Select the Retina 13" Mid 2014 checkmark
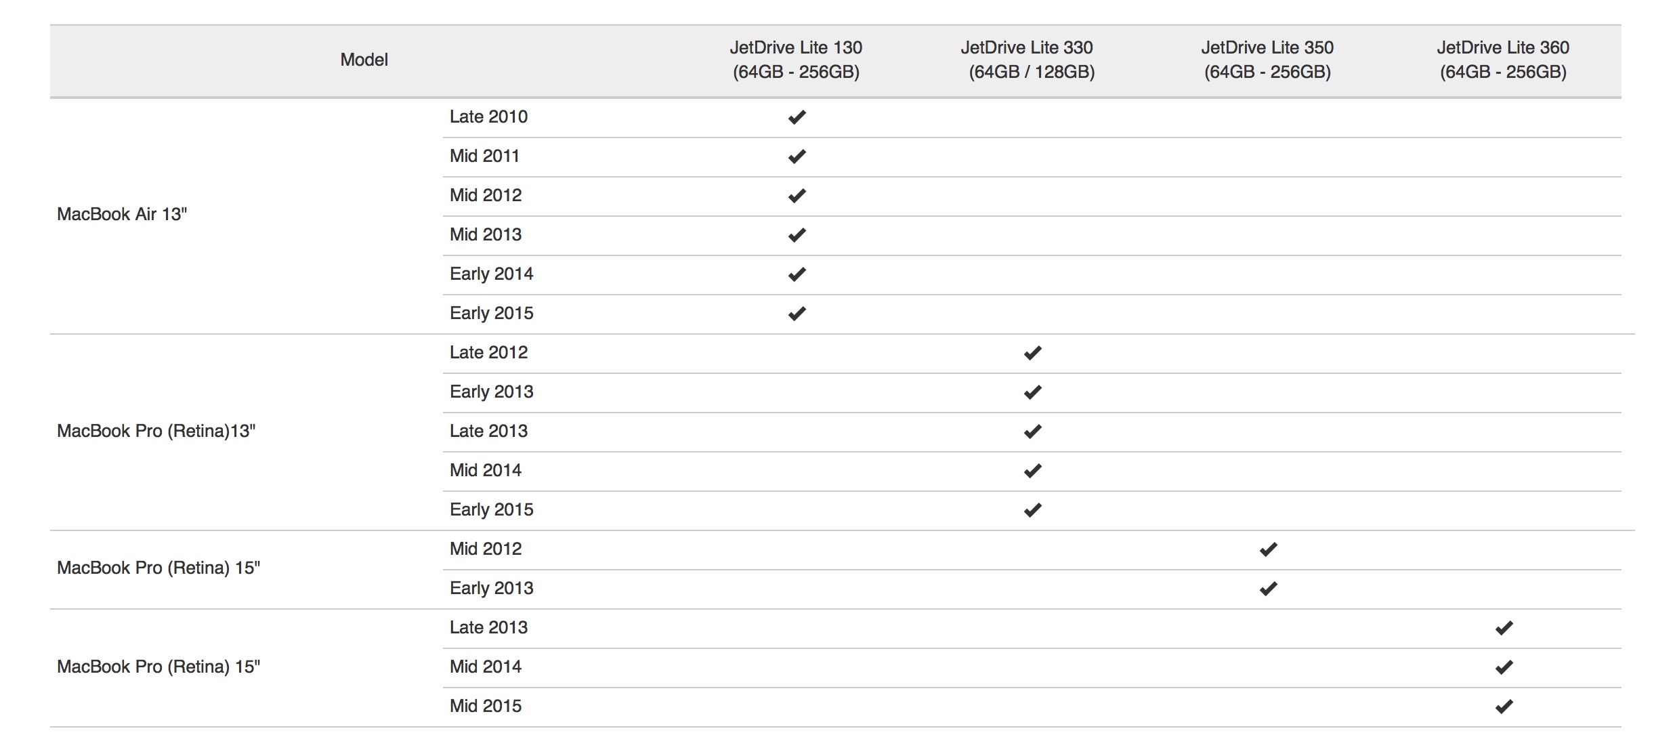The width and height of the screenshot is (1673, 756). (x=1032, y=471)
